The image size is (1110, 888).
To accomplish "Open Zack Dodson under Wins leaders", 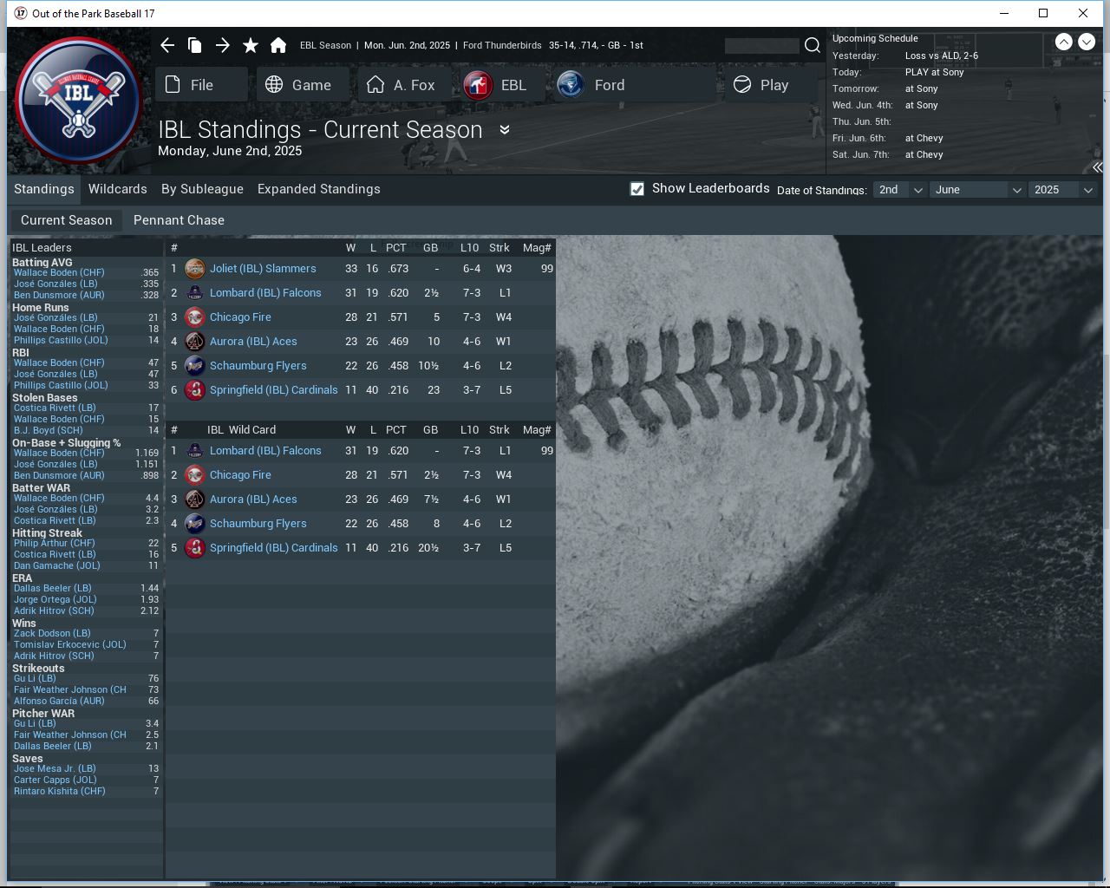I will tap(52, 633).
